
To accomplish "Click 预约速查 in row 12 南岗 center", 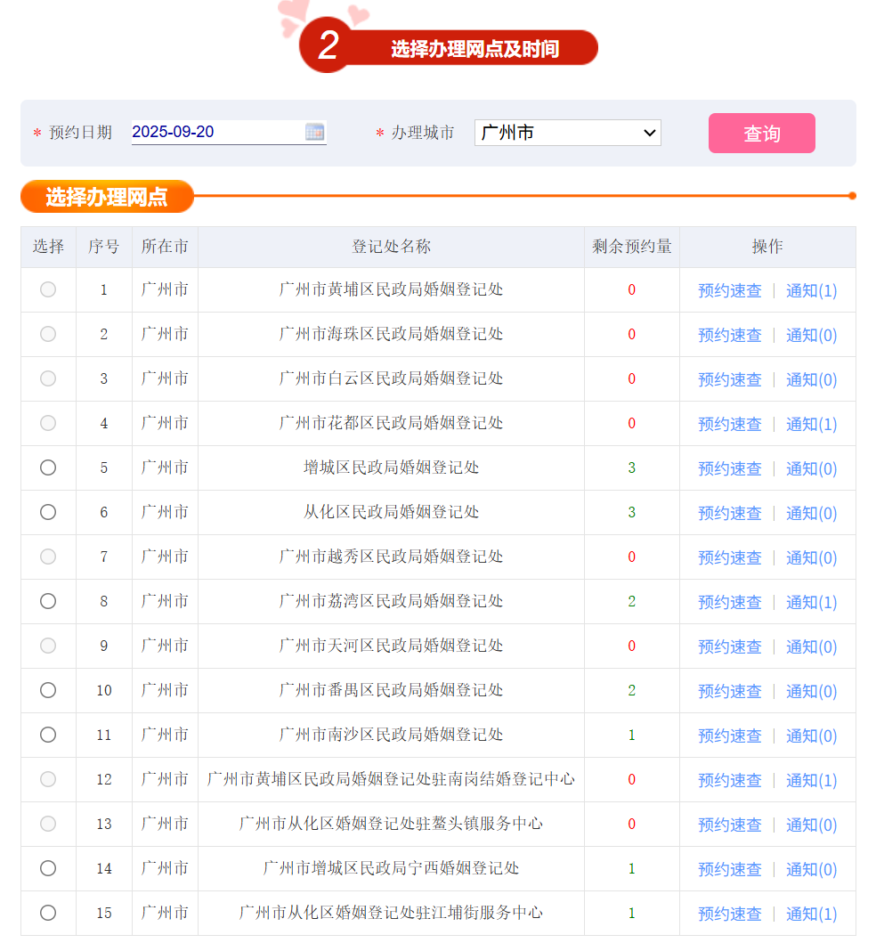I will 730,780.
